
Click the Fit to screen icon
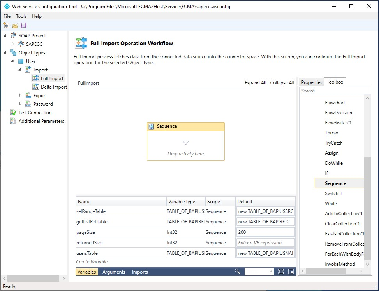pyautogui.click(x=281, y=272)
